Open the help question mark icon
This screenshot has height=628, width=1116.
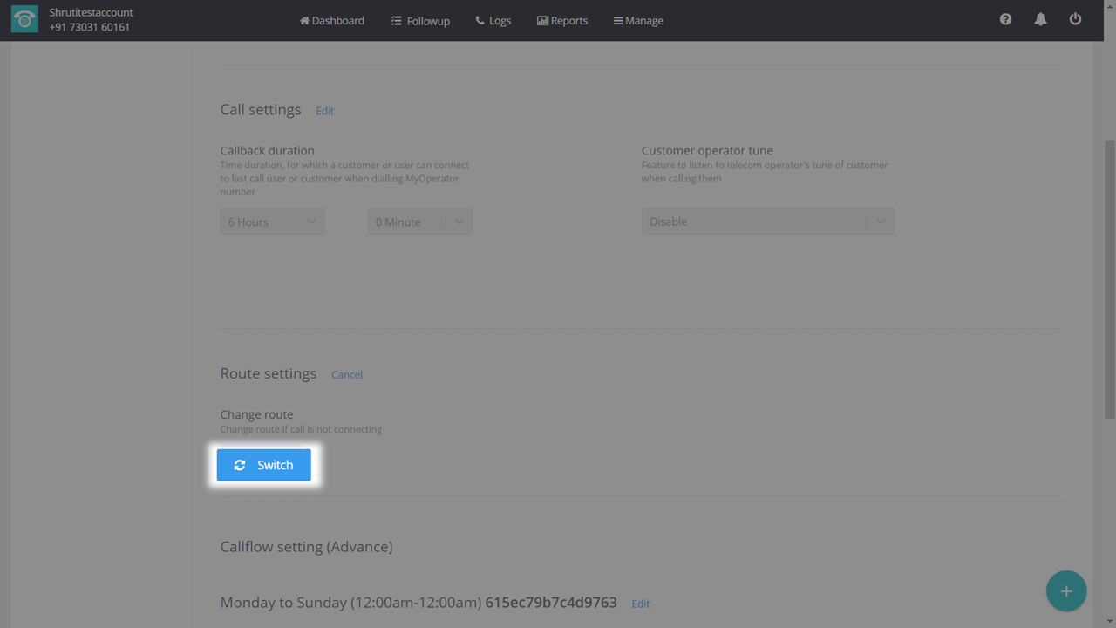[x=1005, y=19]
